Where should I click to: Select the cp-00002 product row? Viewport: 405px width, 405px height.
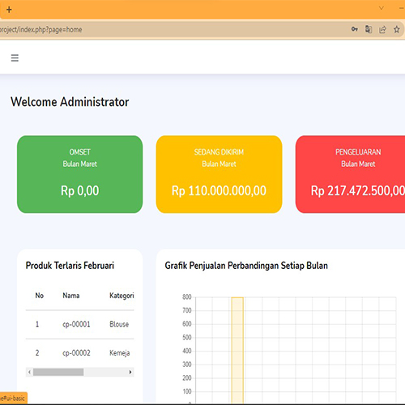[80, 353]
